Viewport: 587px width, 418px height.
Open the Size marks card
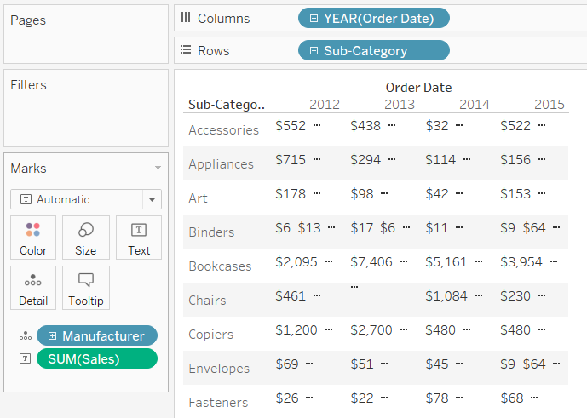point(86,237)
